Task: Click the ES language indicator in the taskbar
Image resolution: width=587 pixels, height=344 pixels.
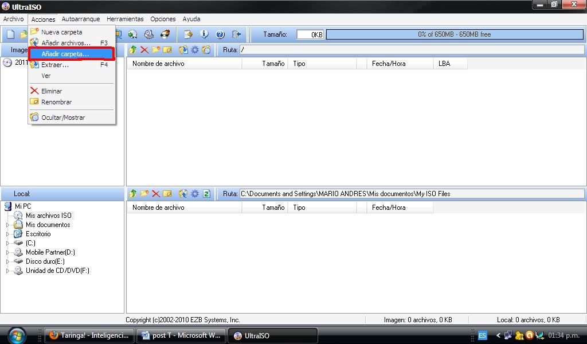Action: [x=482, y=335]
